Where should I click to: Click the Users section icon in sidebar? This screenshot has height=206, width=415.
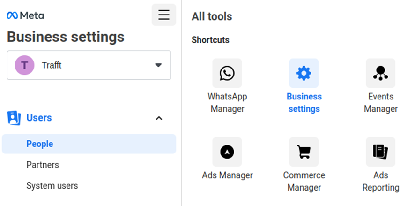point(14,118)
